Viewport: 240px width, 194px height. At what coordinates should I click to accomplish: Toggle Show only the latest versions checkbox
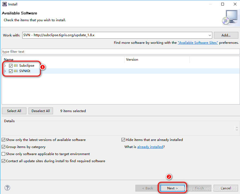pyautogui.click(x=3, y=140)
